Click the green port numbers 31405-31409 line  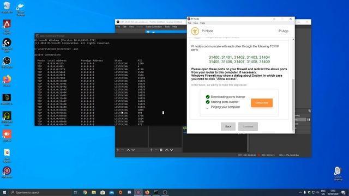(239, 62)
